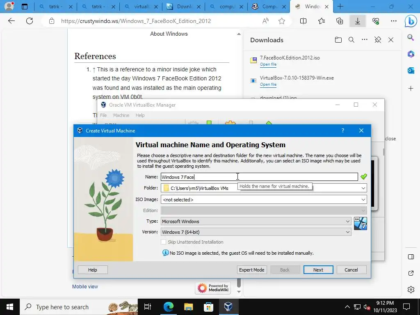The height and width of the screenshot is (315, 420).
Task: Open Edge Settings and more ellipsis
Action: 393,21
